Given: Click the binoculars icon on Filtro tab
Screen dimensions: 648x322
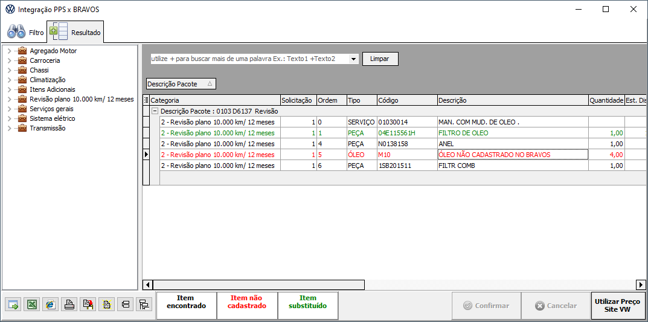Looking at the screenshot, I should [17, 32].
